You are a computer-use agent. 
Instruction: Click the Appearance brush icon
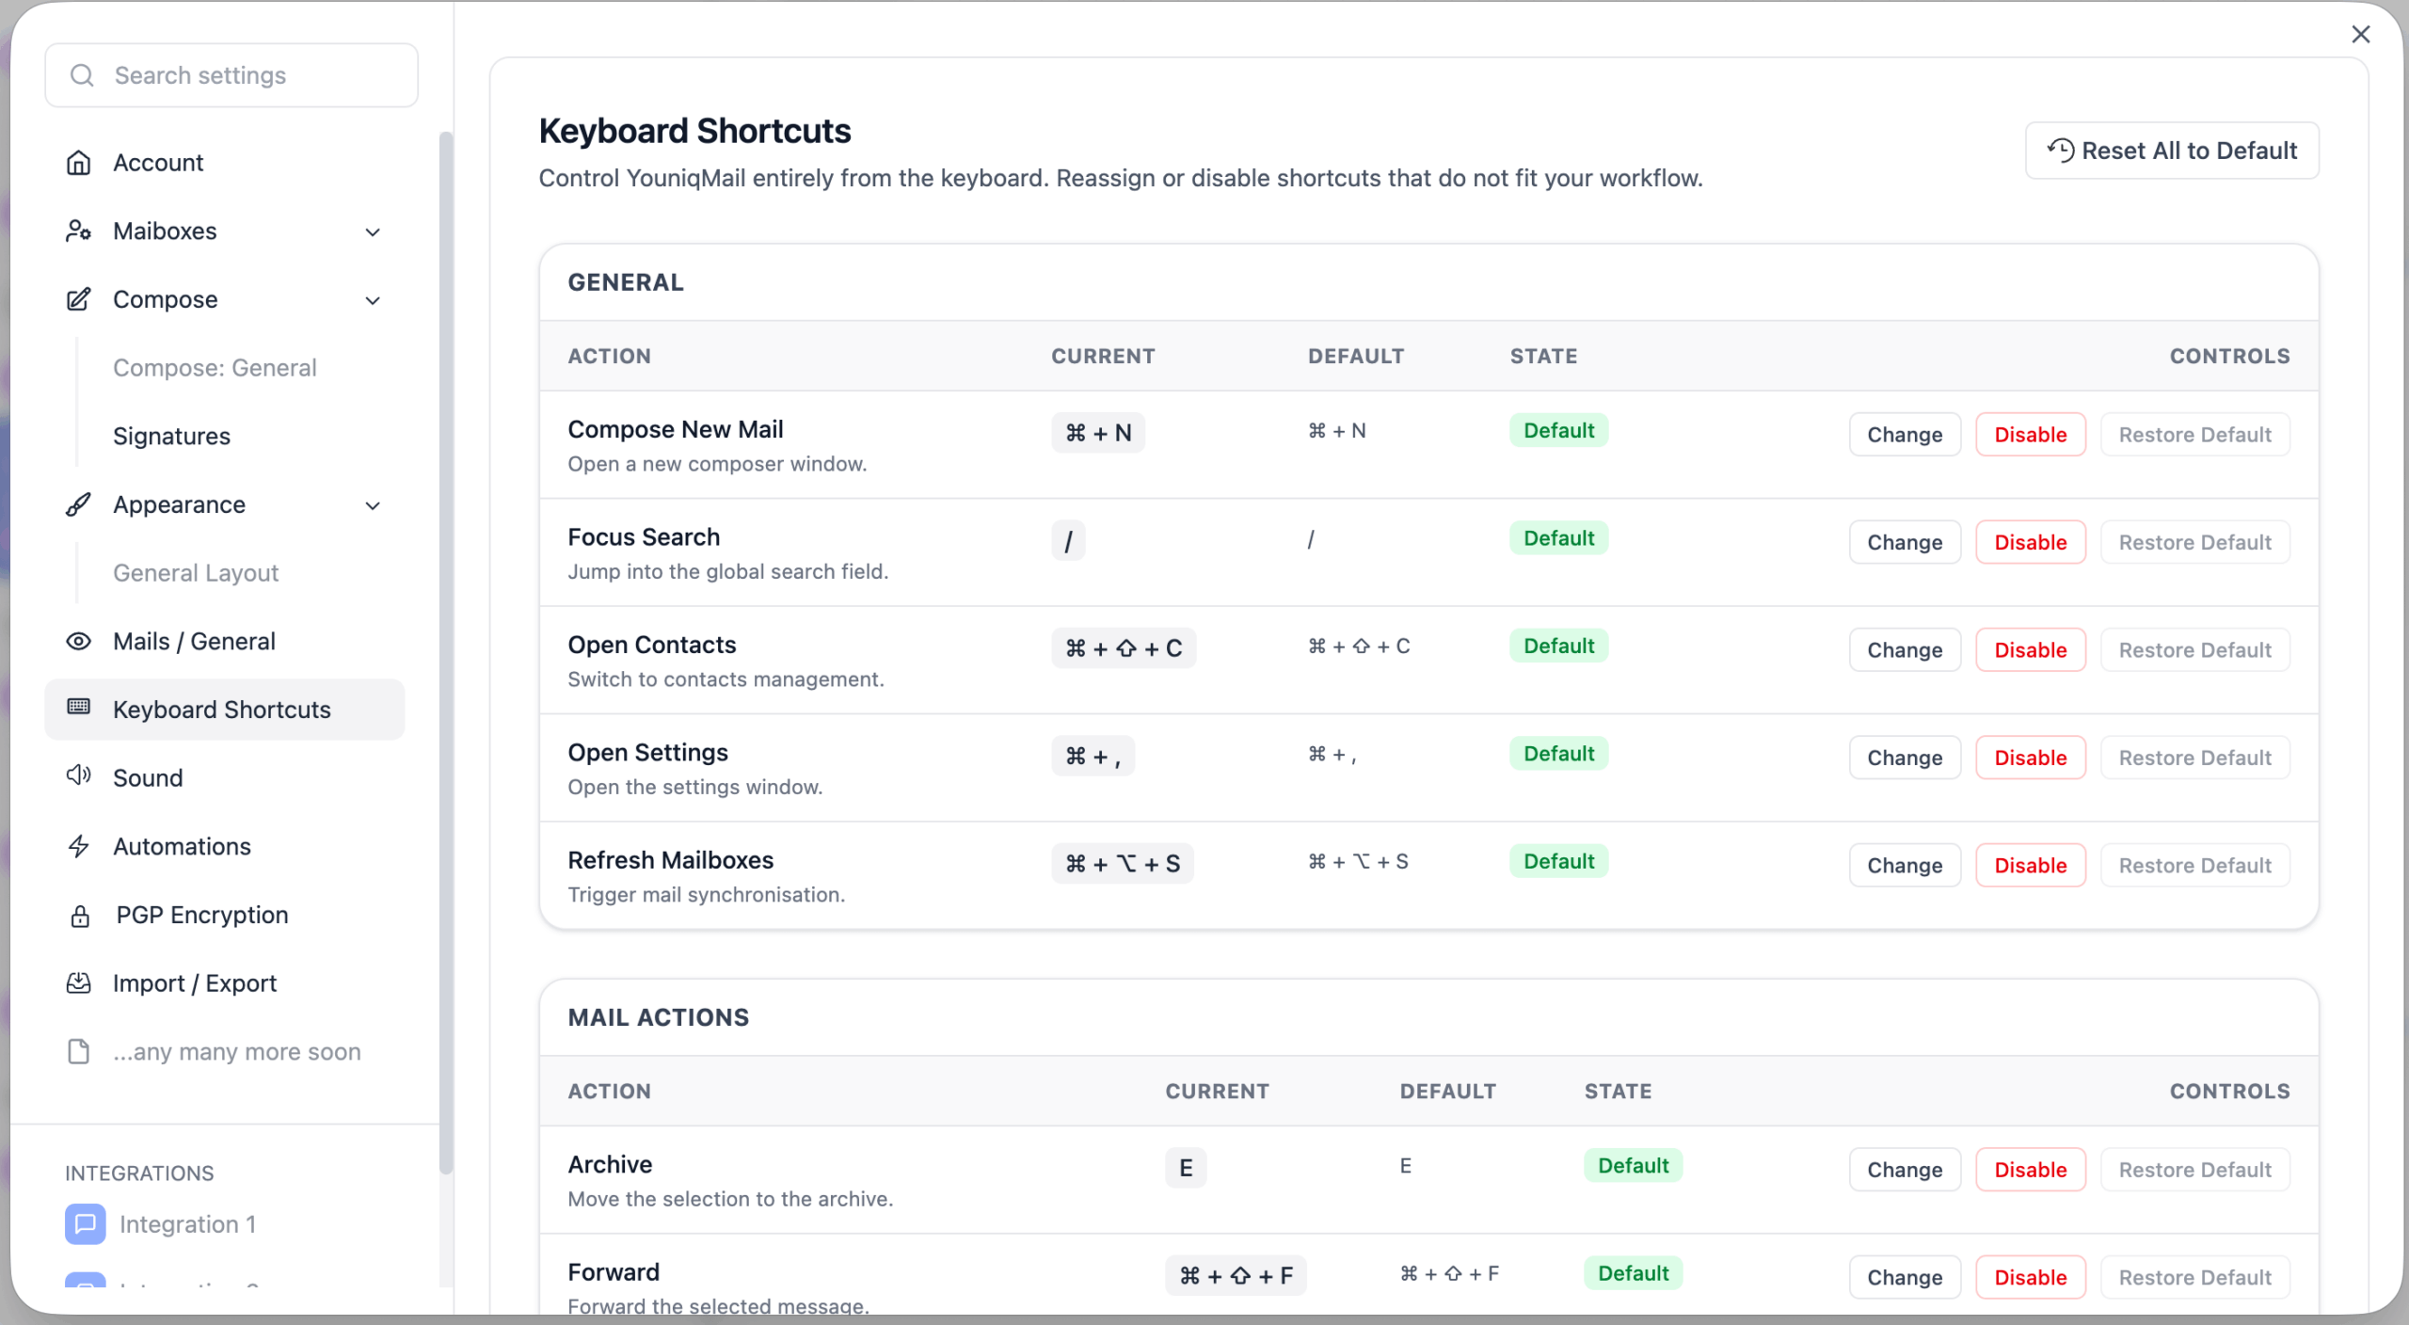pos(79,505)
